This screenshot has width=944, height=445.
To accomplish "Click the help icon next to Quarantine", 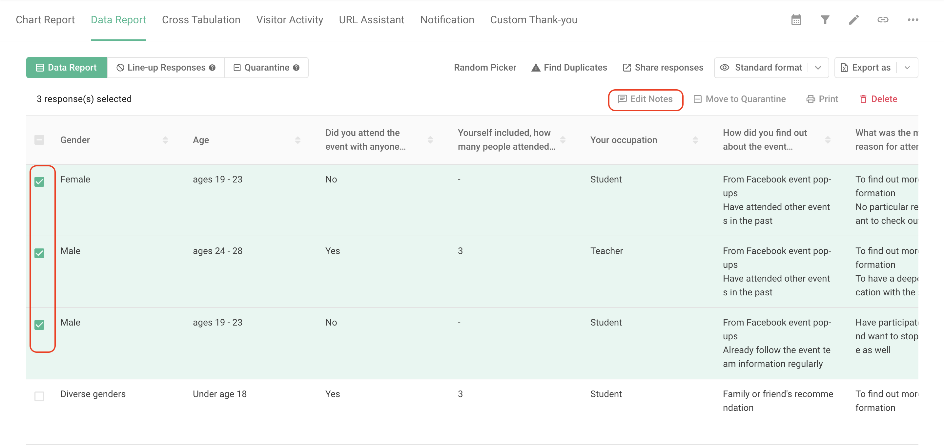I will tap(296, 68).
